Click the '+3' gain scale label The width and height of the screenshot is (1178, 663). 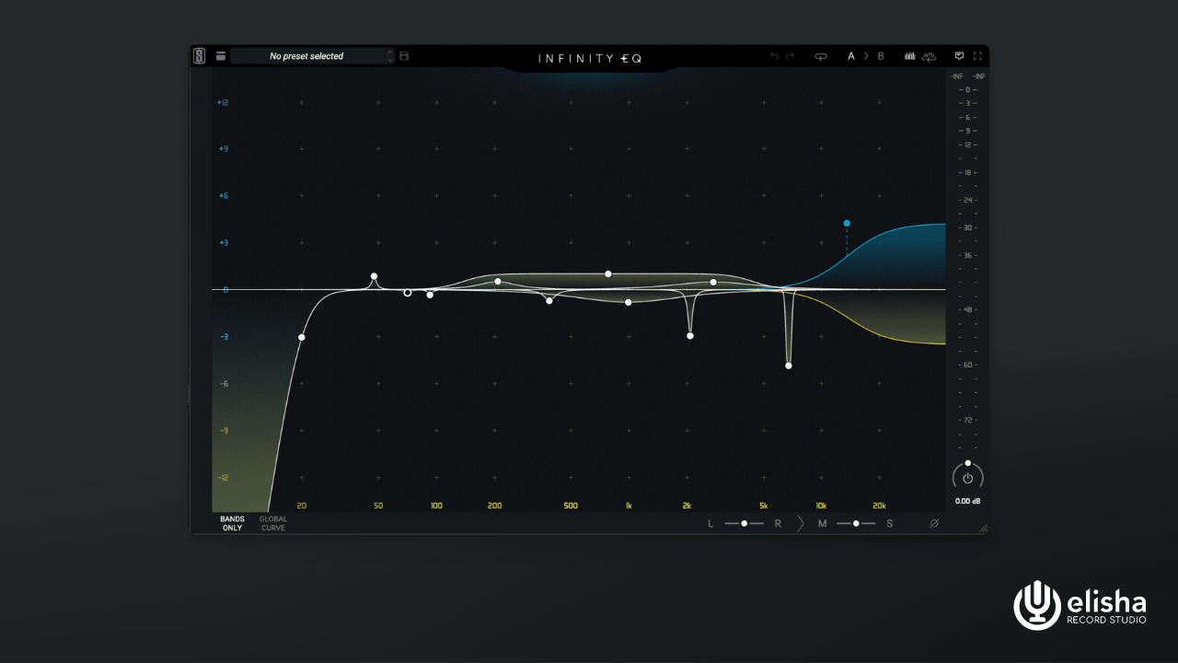(x=224, y=243)
